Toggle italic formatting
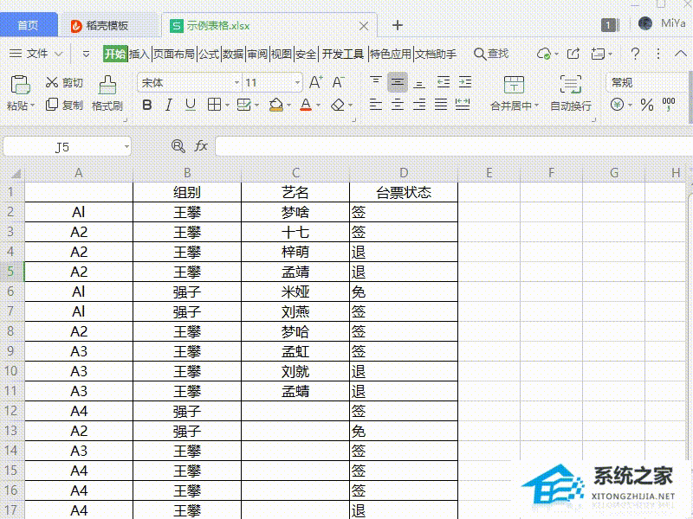The height and width of the screenshot is (519, 693). [x=168, y=105]
